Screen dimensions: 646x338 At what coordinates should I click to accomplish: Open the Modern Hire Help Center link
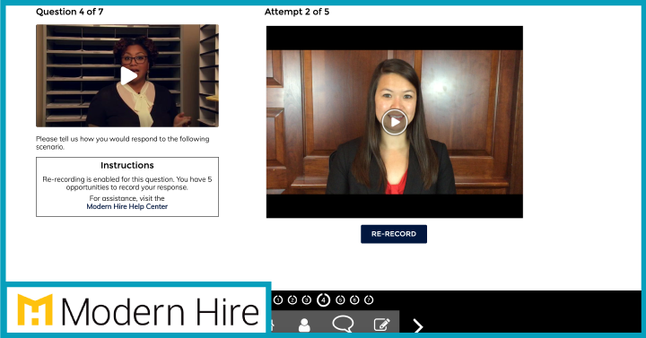click(x=127, y=207)
